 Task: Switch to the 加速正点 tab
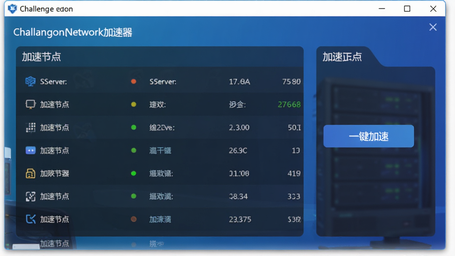[x=342, y=57]
